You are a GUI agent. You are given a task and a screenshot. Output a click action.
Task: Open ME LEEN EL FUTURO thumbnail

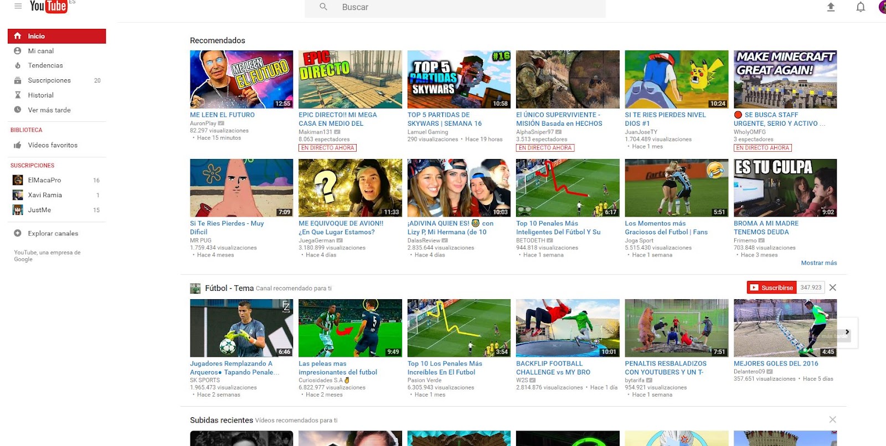[x=241, y=79]
